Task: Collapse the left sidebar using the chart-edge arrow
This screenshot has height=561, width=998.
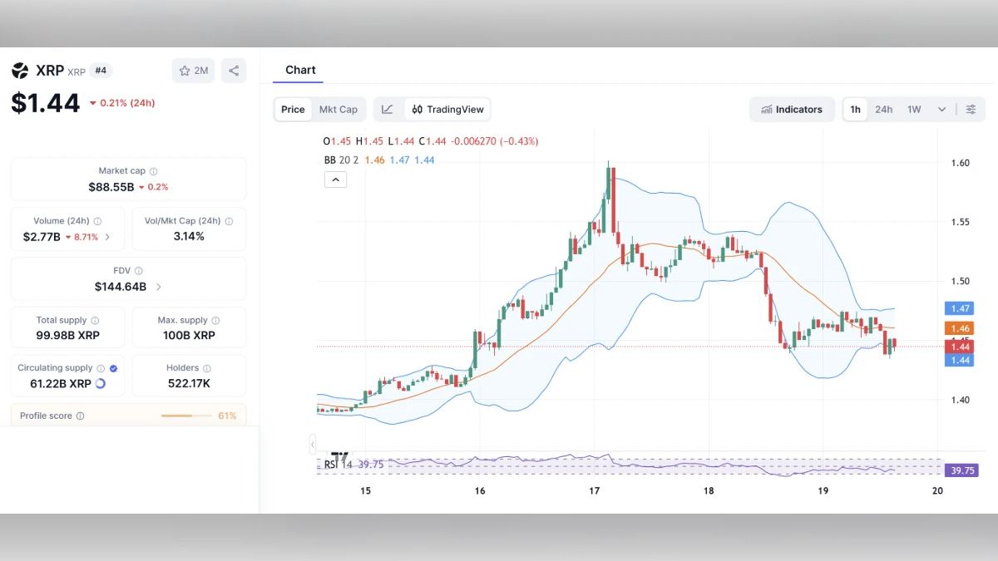Action: click(x=312, y=445)
